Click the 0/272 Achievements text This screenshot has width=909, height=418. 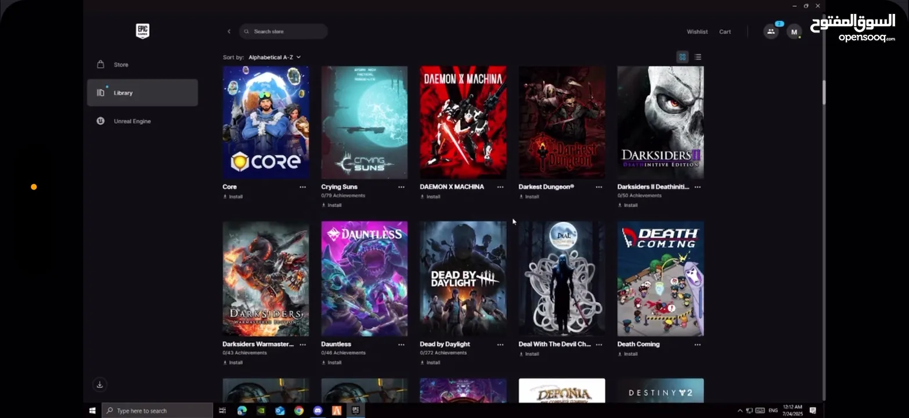(x=443, y=353)
